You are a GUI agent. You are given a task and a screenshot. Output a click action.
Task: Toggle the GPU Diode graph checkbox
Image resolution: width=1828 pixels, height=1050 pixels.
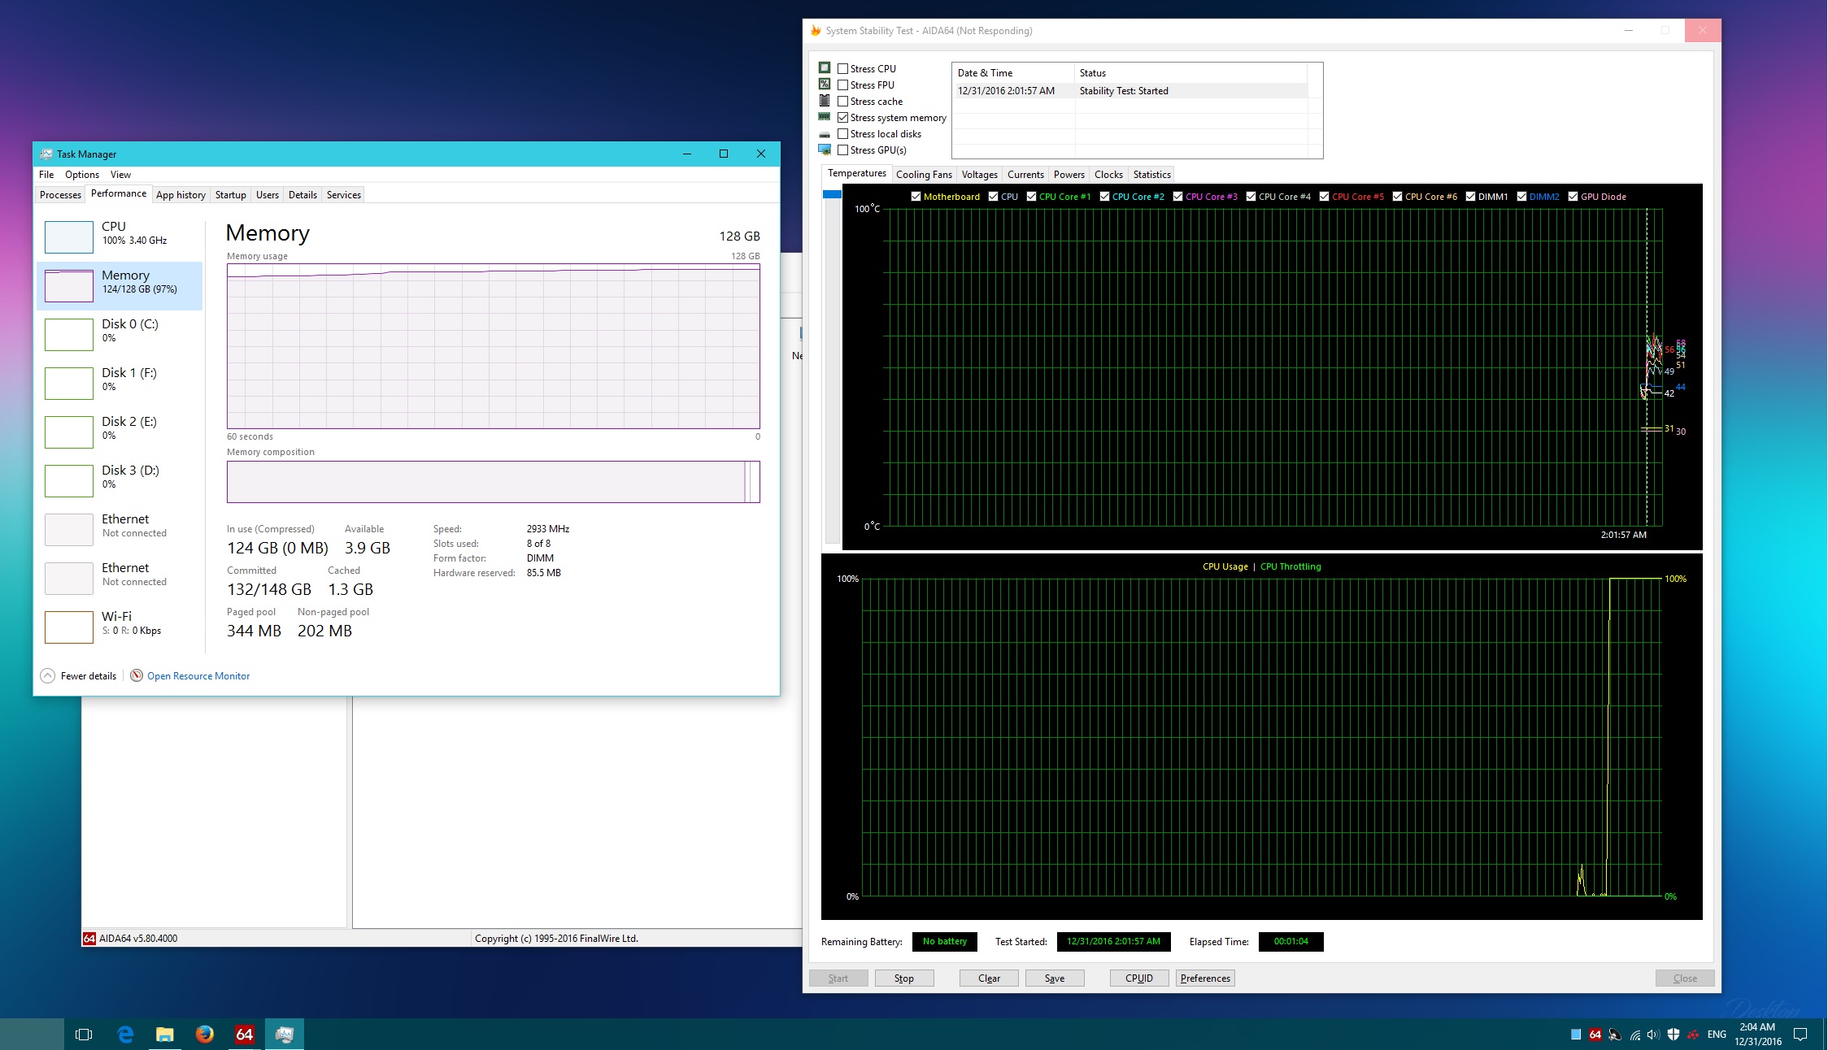(x=1573, y=197)
